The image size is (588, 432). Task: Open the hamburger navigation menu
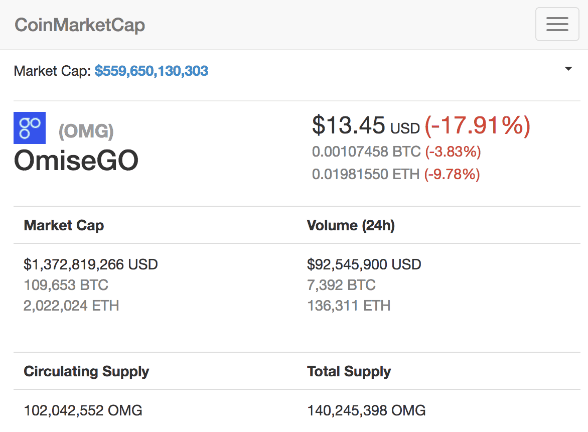pyautogui.click(x=557, y=24)
